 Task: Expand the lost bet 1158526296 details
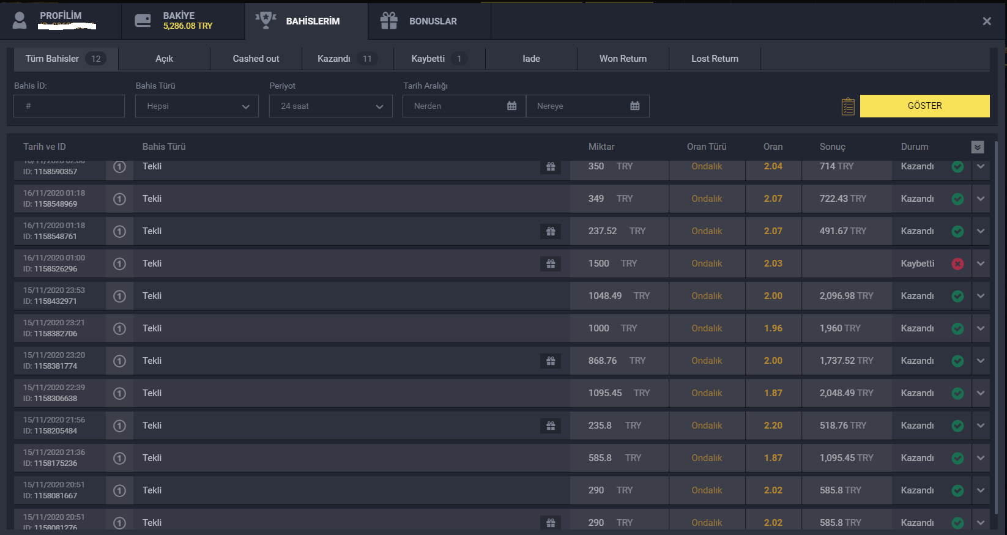click(x=981, y=264)
